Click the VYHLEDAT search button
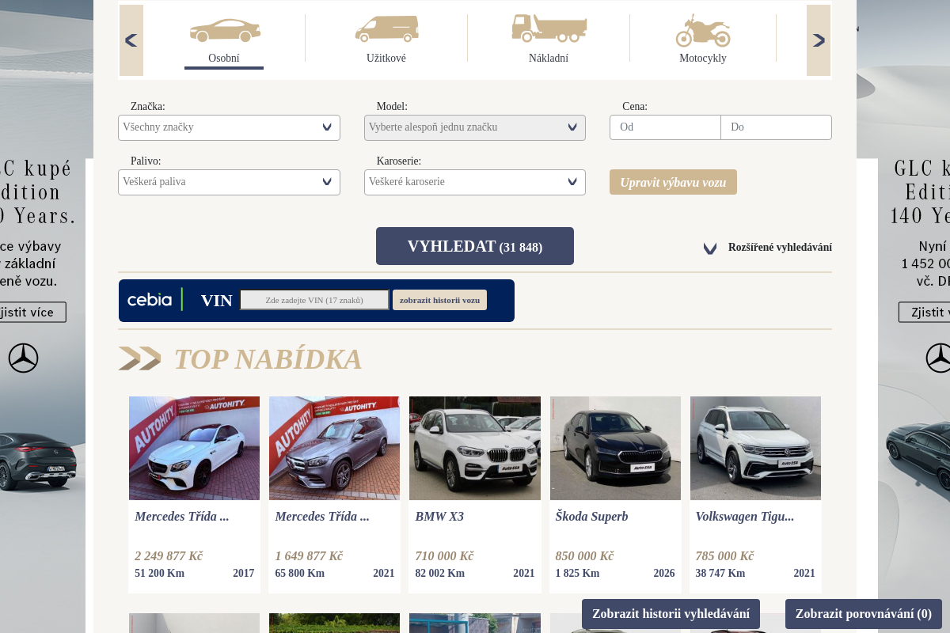Image resolution: width=950 pixels, height=633 pixels. tap(475, 246)
